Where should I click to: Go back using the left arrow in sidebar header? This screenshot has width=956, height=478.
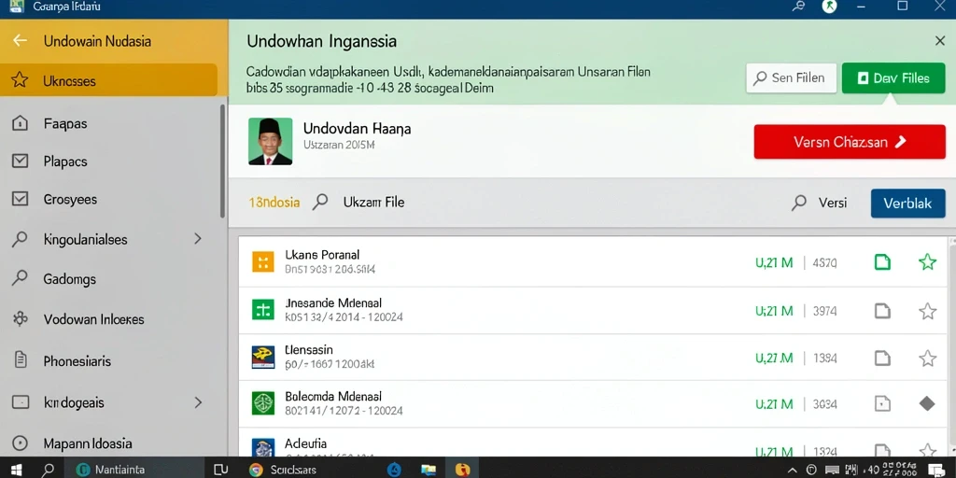pos(21,41)
